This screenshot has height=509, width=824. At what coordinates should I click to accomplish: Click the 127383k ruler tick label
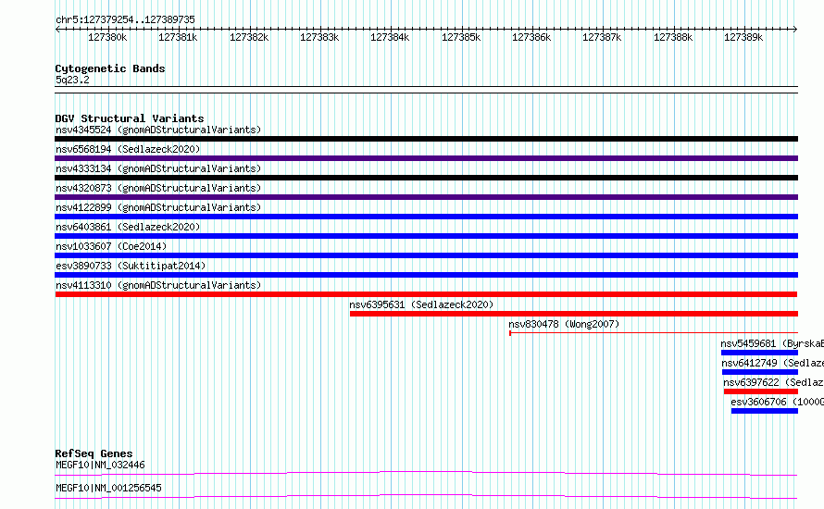319,37
